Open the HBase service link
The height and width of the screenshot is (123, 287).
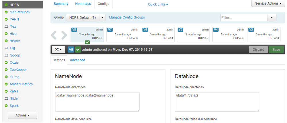[15, 41]
